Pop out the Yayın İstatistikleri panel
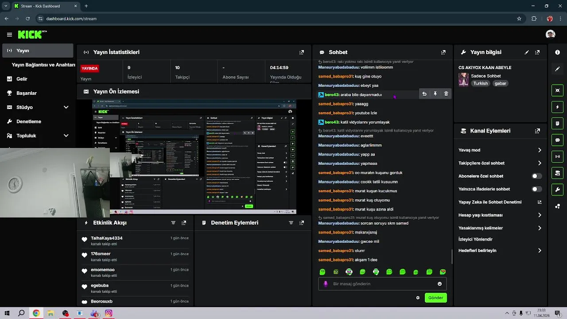Image resolution: width=567 pixels, height=319 pixels. pyautogui.click(x=302, y=52)
